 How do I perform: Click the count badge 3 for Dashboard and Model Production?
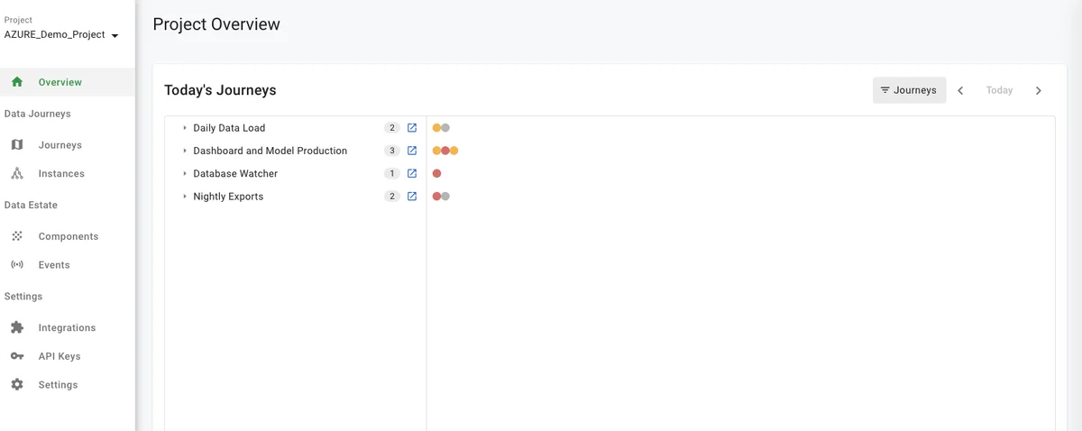coord(391,151)
